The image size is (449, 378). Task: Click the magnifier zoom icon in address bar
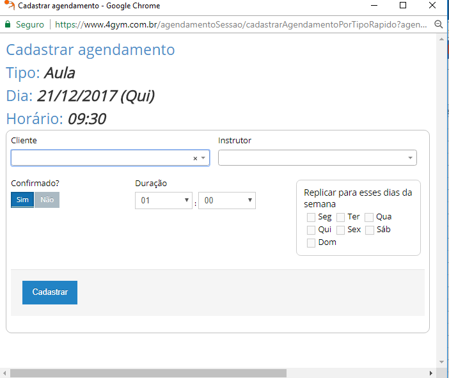point(439,24)
